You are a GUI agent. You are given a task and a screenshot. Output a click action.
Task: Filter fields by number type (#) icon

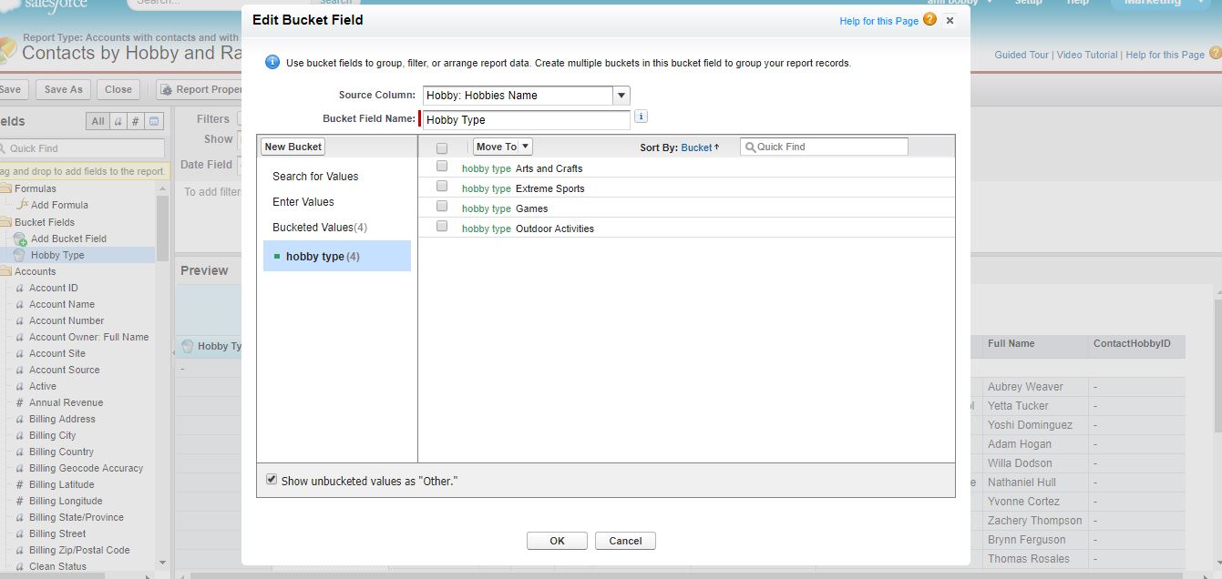point(135,121)
